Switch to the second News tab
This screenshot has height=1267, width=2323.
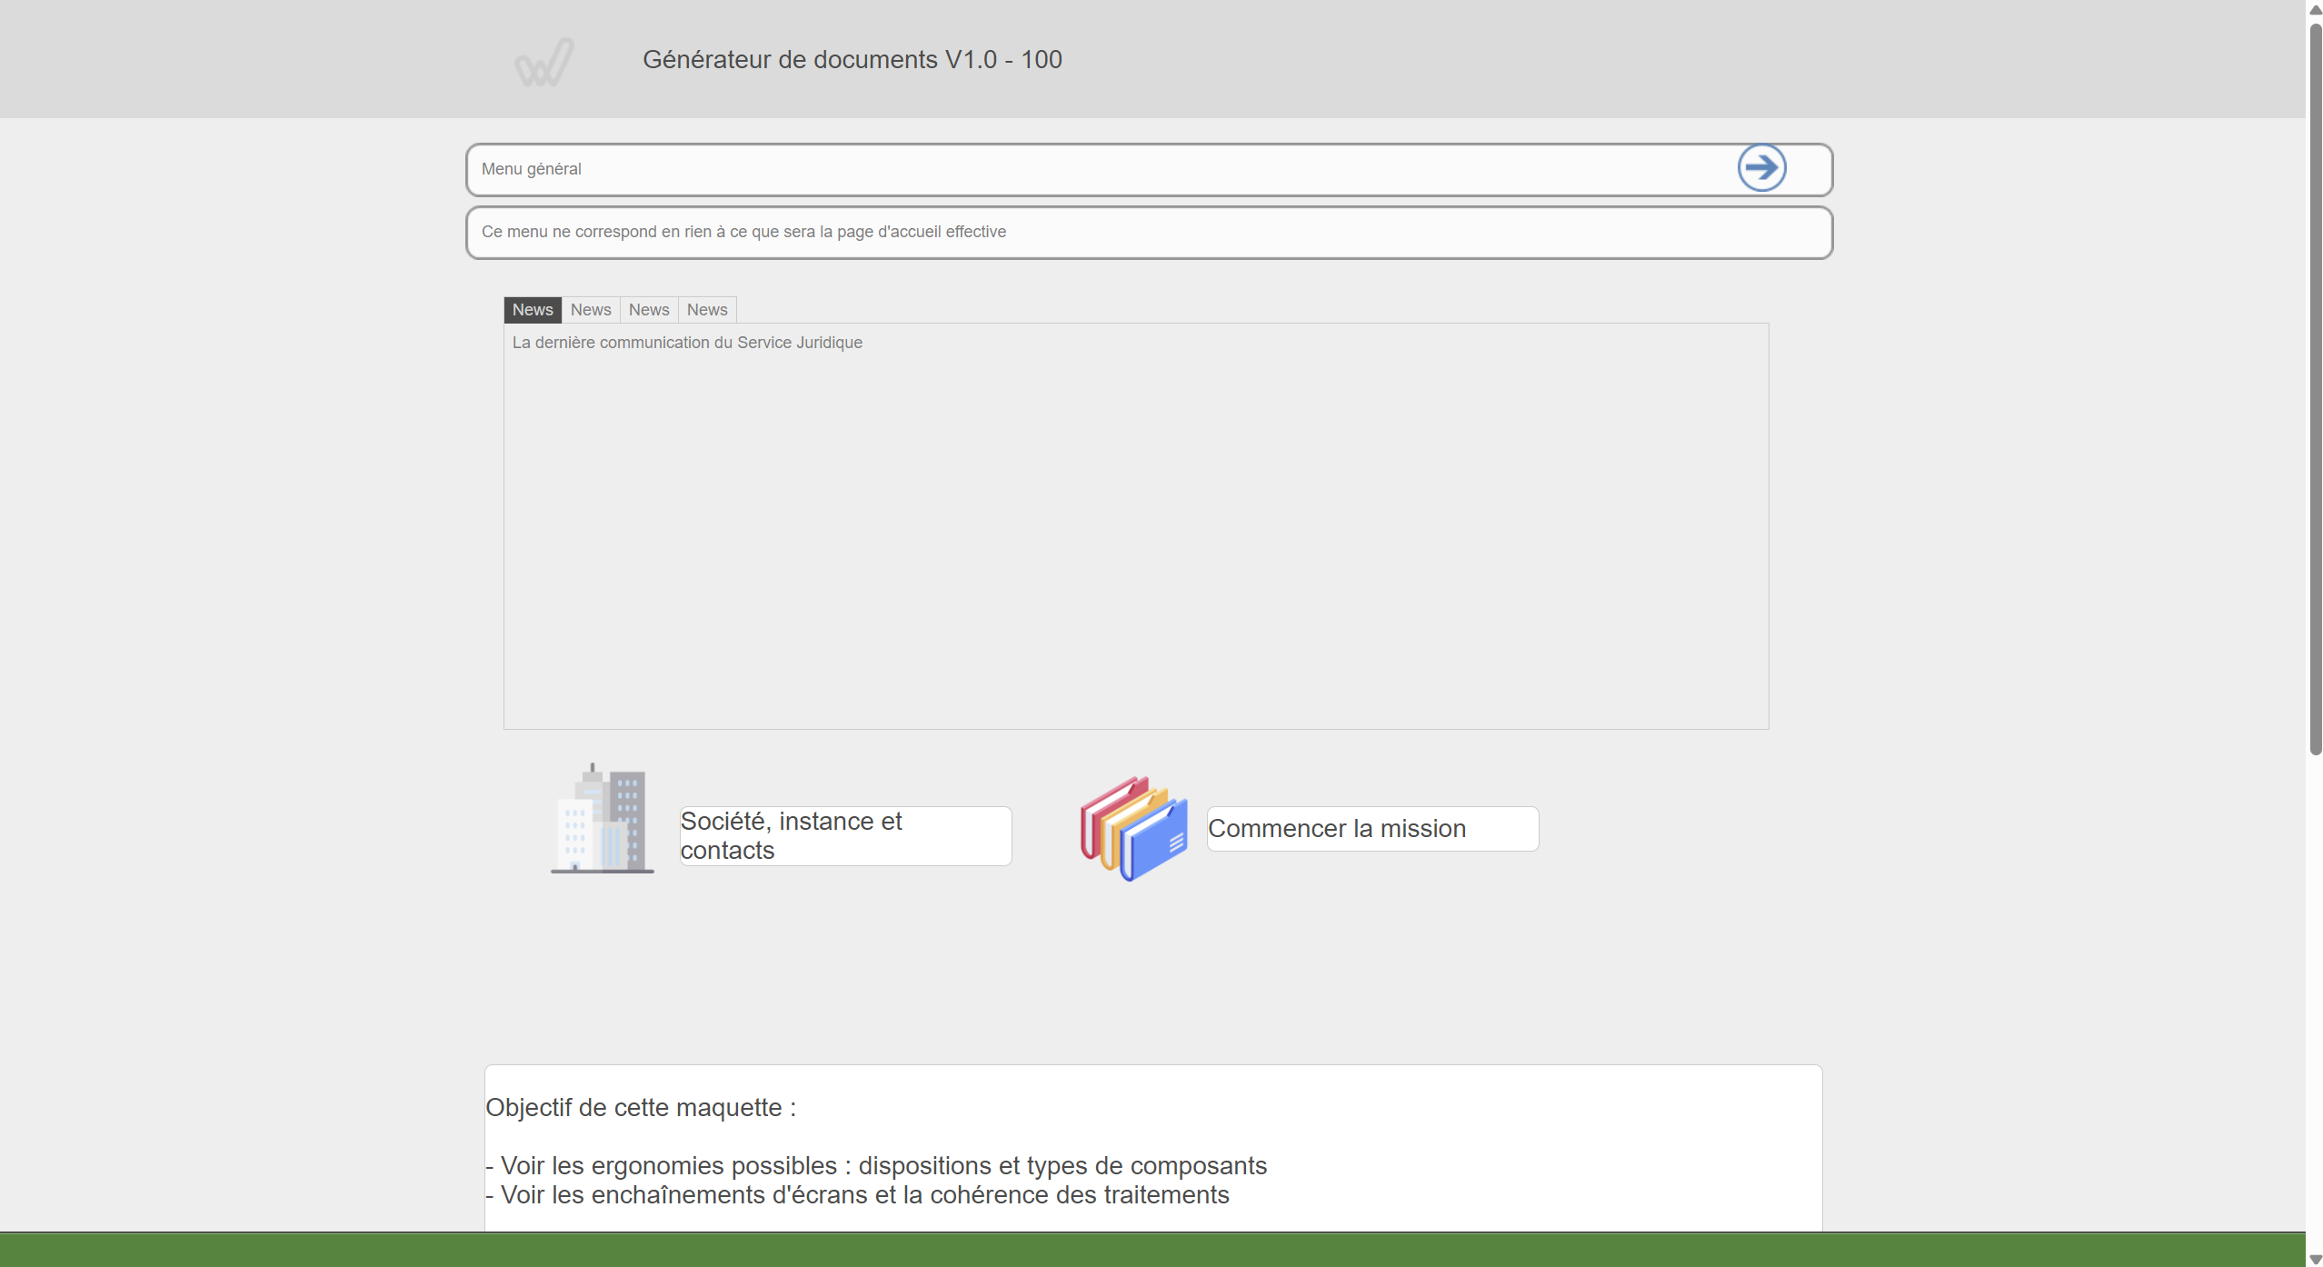pos(591,310)
